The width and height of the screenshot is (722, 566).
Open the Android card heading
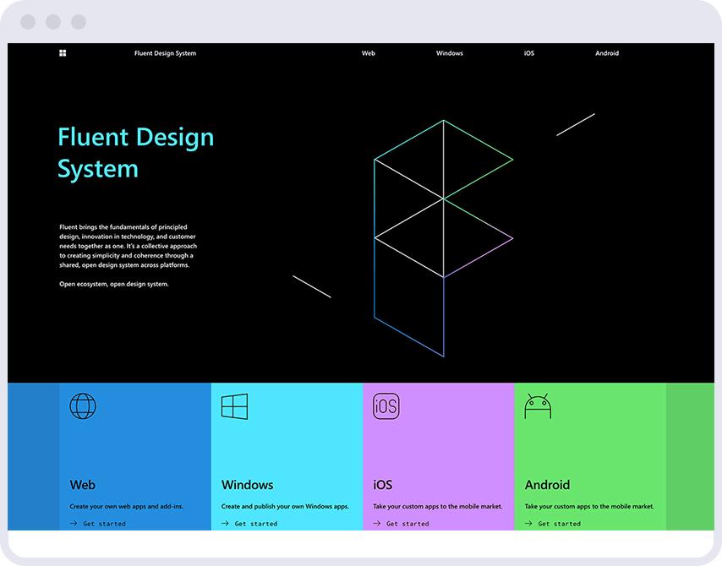[x=548, y=485]
